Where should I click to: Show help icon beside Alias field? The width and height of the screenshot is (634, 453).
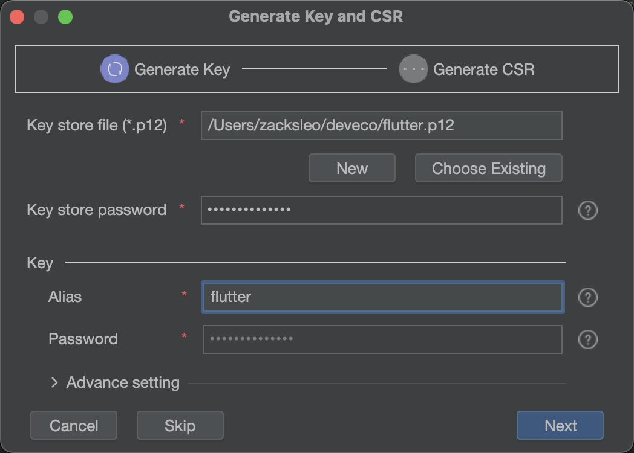click(588, 297)
